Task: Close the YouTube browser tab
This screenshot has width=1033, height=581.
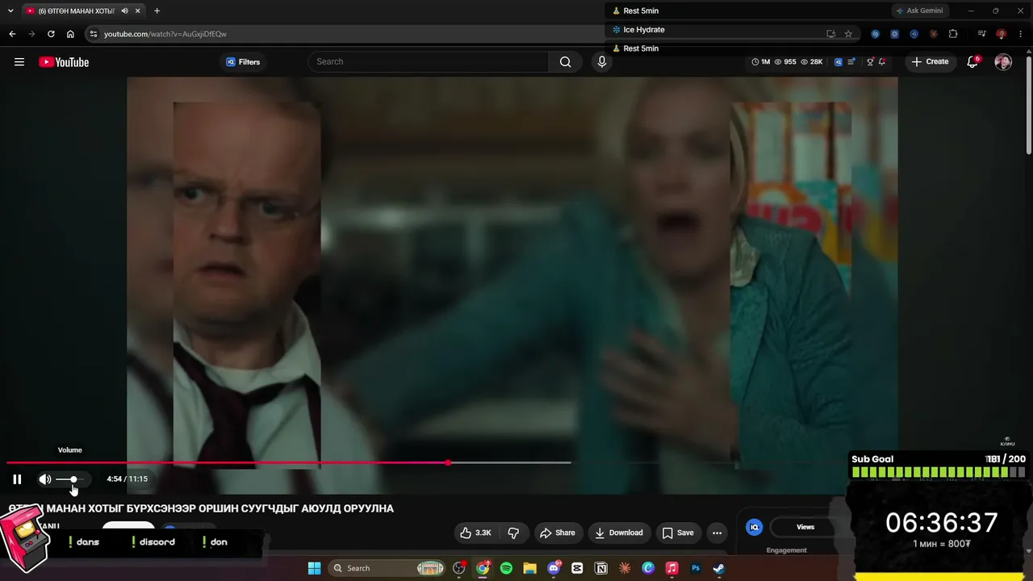Action: tap(138, 11)
